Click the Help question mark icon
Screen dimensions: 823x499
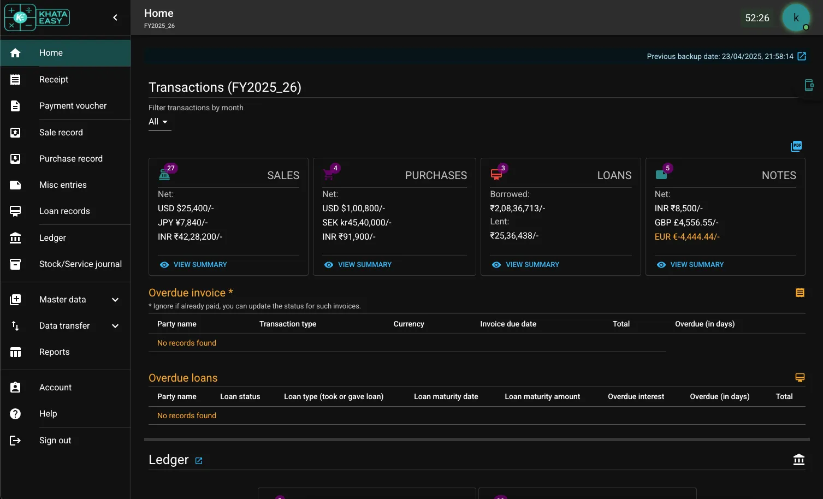point(15,414)
